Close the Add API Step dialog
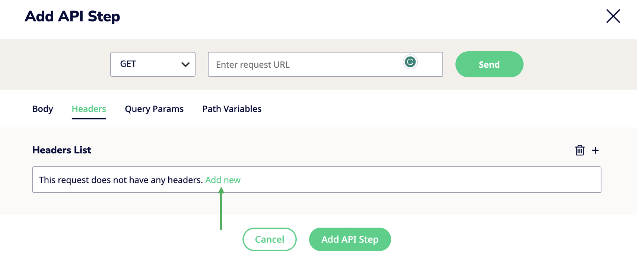The image size is (639, 273). (x=613, y=16)
